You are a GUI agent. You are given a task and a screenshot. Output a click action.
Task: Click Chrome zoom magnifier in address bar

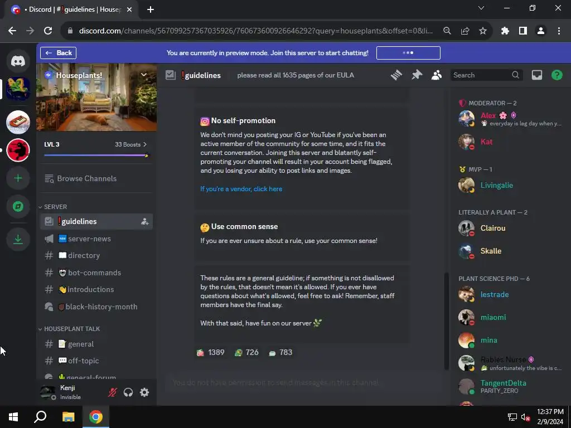click(447, 31)
